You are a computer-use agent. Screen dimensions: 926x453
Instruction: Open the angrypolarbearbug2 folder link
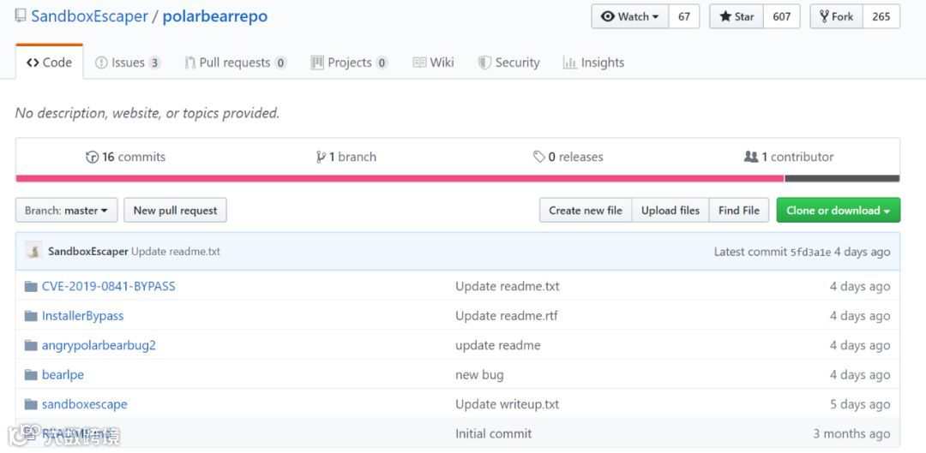(x=99, y=345)
